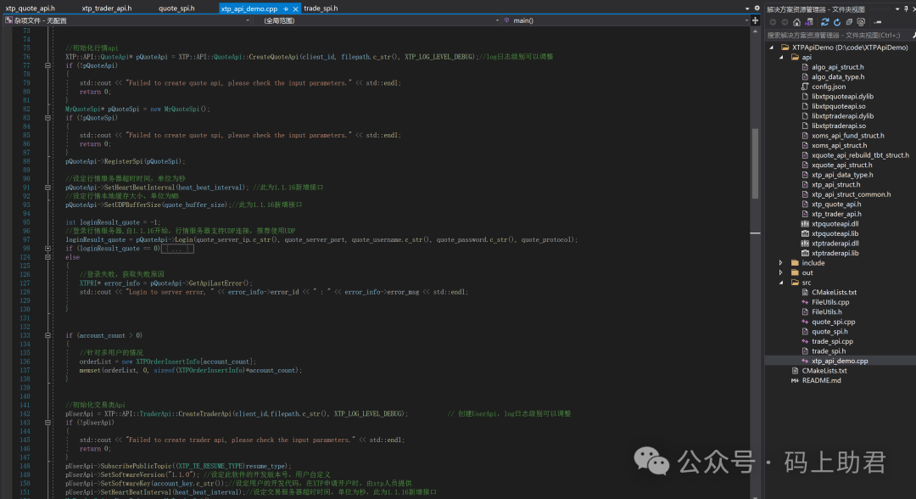Select trade_spi.h in the file tree
916x499 pixels.
829,351
